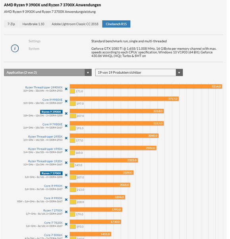Click the arrow on the products visible combo box

[x=179, y=72]
